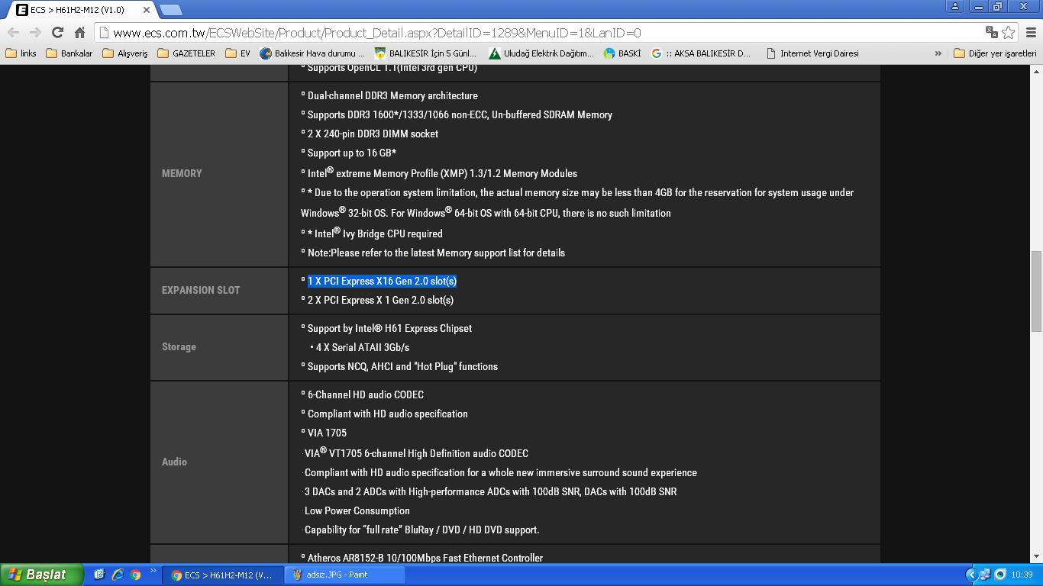The width and height of the screenshot is (1043, 586).
Task: Click the translate page icon in address bar
Action: click(992, 32)
